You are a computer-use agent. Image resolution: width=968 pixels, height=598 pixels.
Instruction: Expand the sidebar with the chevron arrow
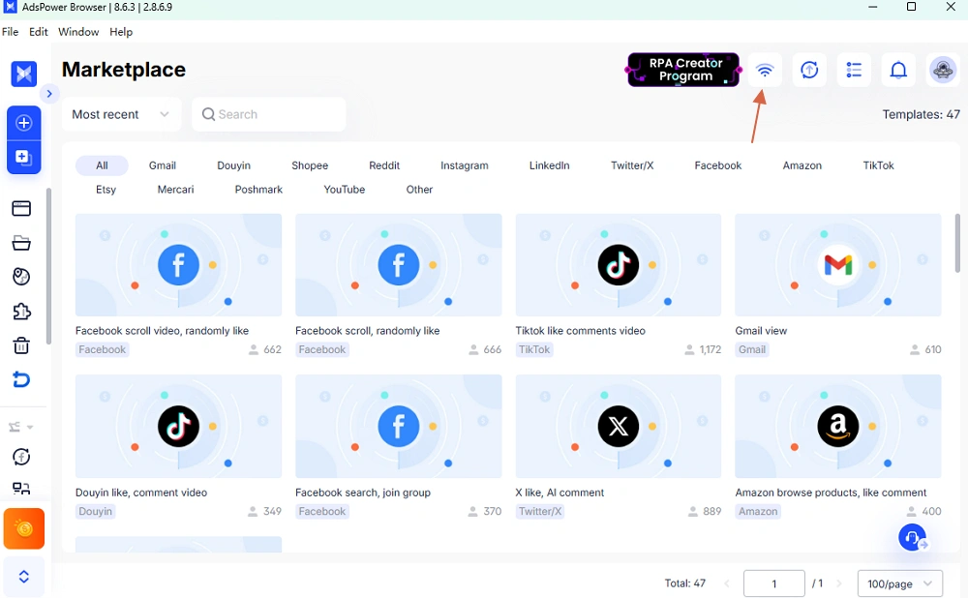[x=49, y=94]
